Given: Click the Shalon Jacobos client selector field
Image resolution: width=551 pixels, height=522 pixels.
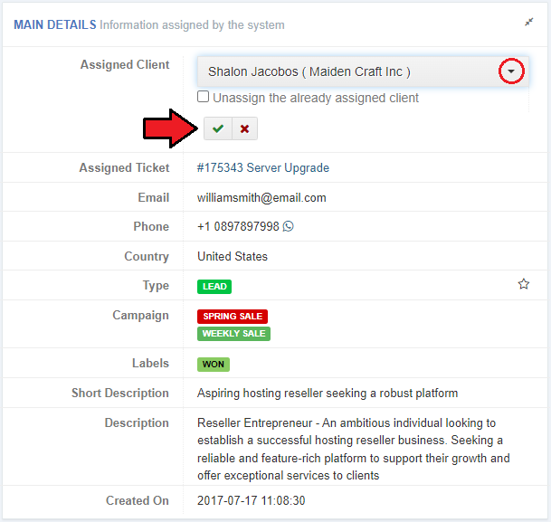Looking at the screenshot, I should pos(363,71).
